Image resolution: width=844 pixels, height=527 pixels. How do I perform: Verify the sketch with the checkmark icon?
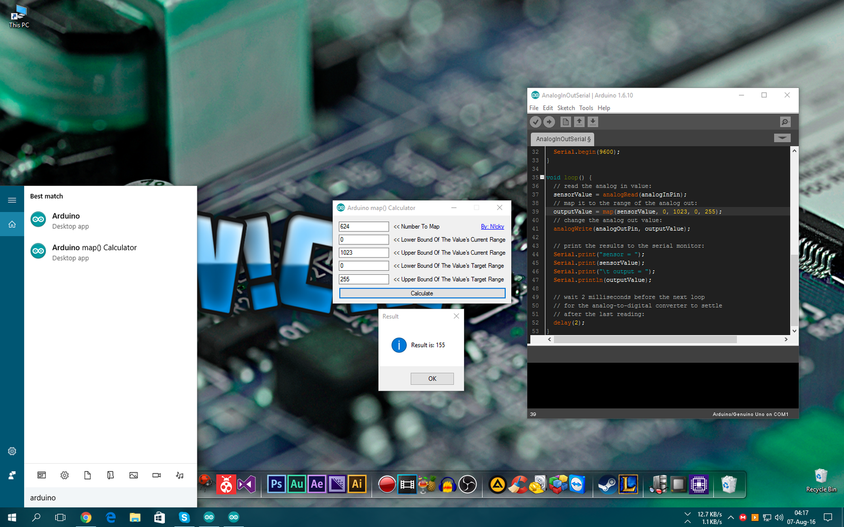[536, 121]
